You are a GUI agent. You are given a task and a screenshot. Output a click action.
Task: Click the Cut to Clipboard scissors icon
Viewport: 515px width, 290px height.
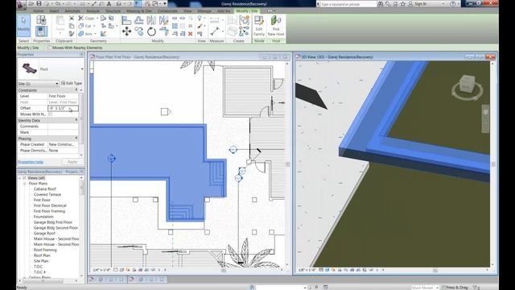(x=72, y=18)
